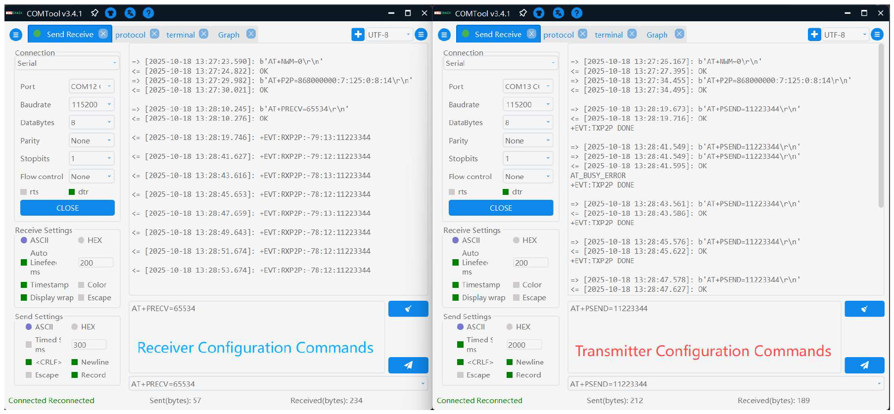
Task: Click the right window's log scrollbar
Action: (x=881, y=126)
